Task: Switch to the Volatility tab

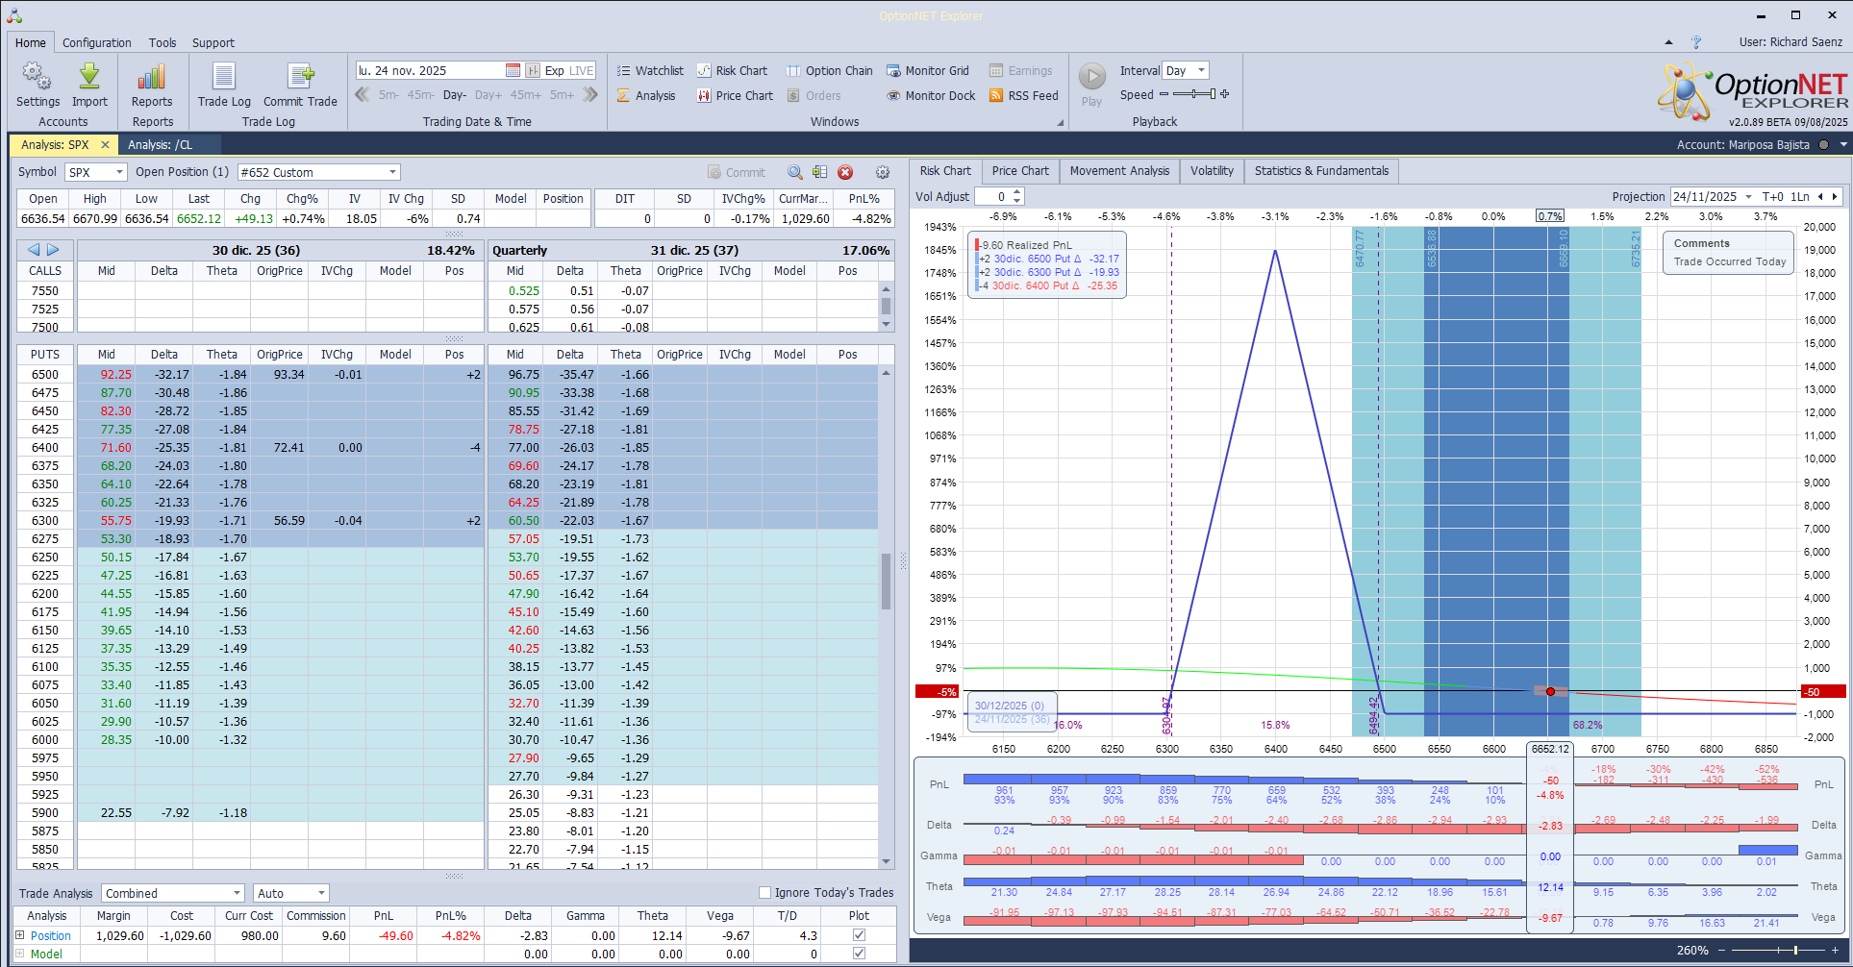Action: point(1212,171)
